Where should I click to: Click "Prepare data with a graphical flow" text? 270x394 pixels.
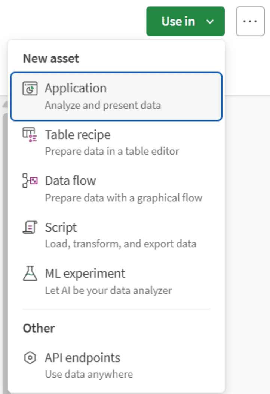pyautogui.click(x=124, y=198)
